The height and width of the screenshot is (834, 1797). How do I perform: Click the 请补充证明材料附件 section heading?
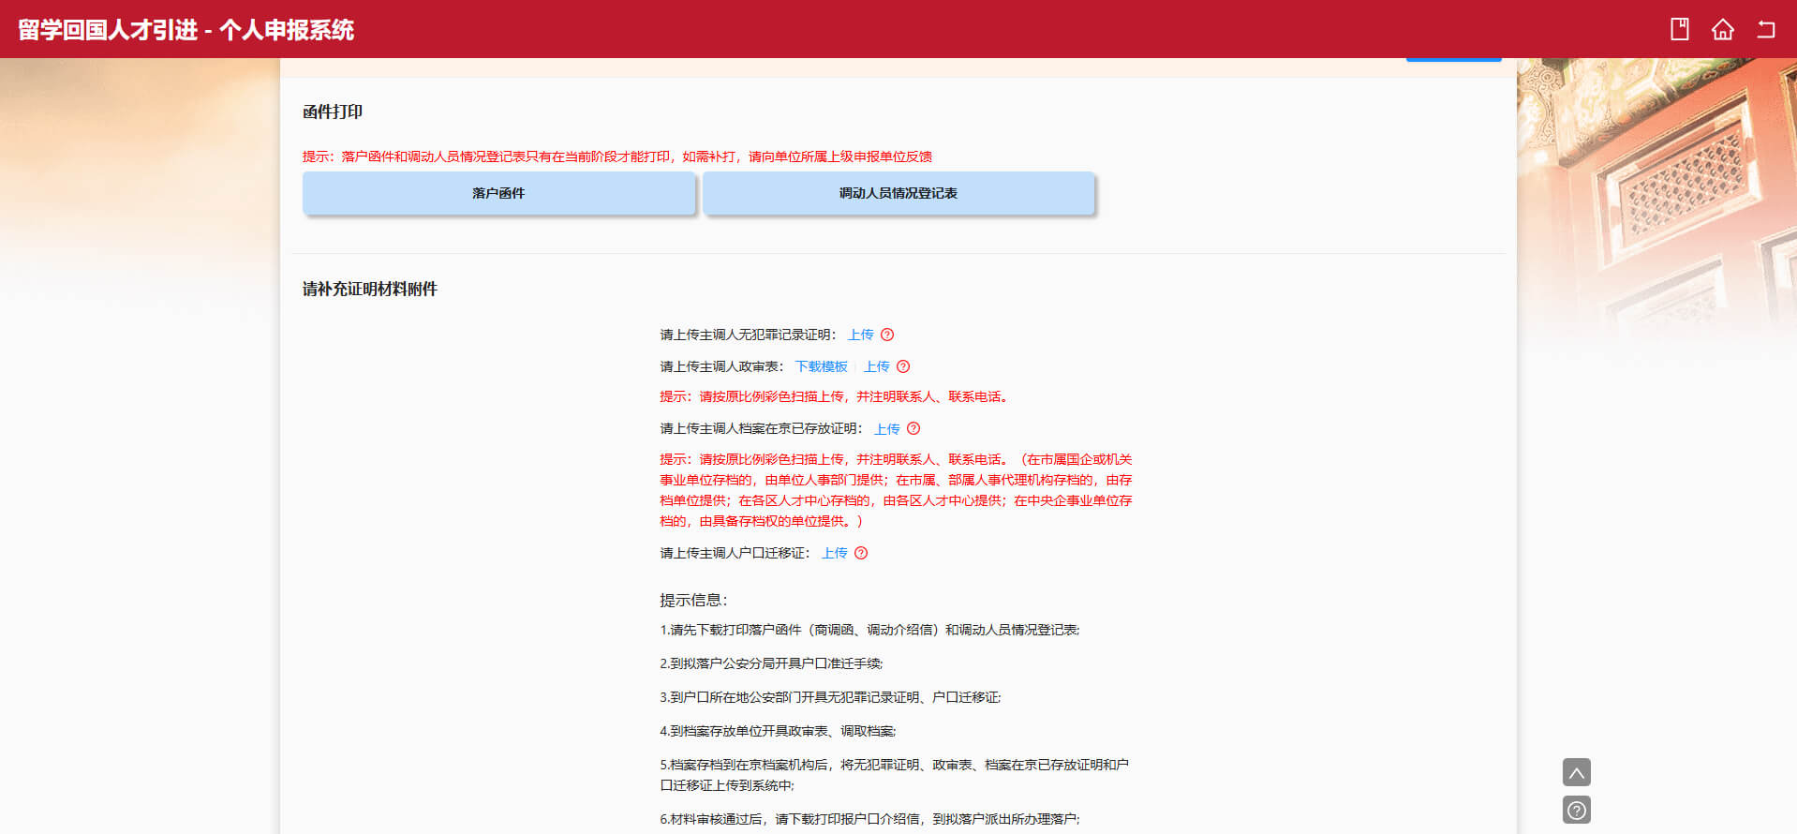click(370, 289)
